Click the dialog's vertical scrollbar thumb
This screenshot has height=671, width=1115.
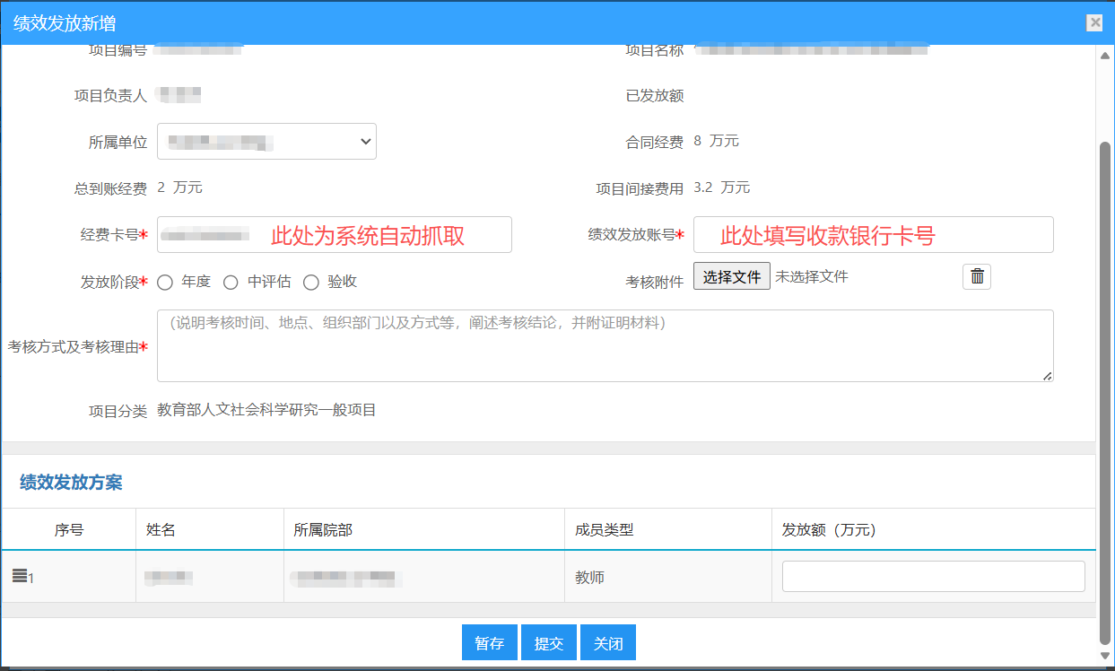click(1105, 392)
